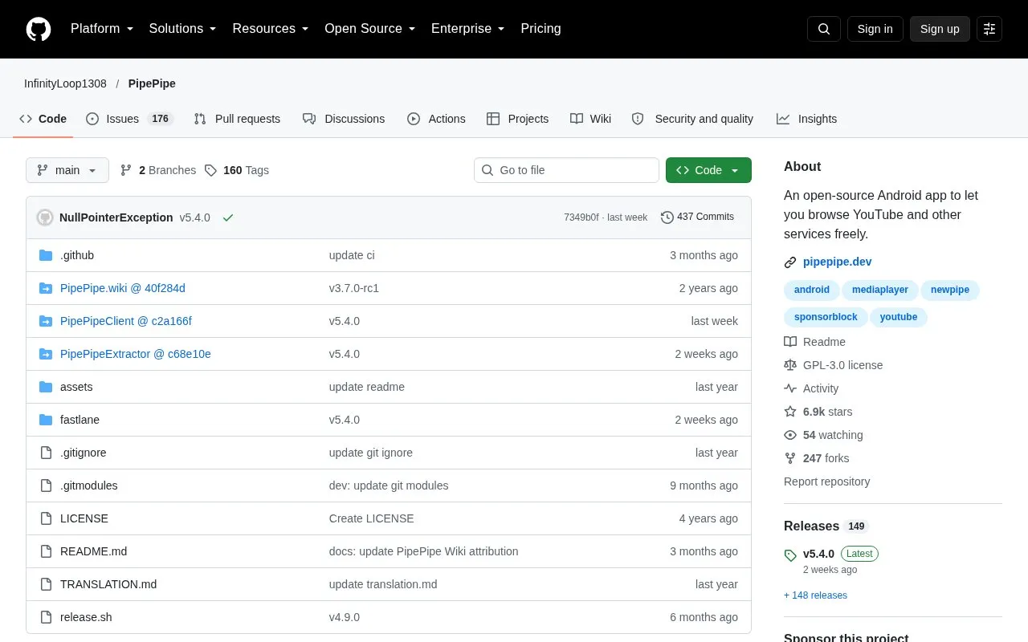View the 160 Tags link
This screenshot has height=642, width=1028.
[236, 170]
